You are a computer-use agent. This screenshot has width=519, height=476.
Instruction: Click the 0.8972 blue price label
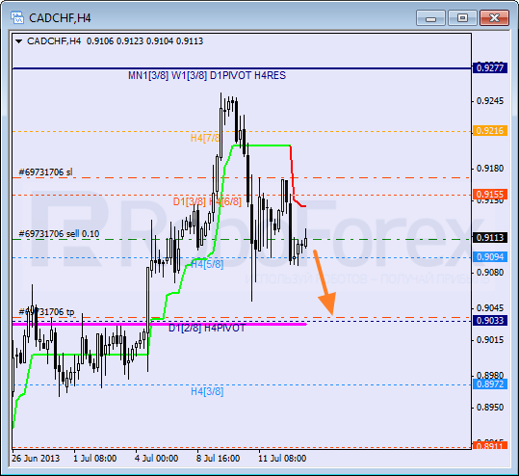pyautogui.click(x=490, y=383)
